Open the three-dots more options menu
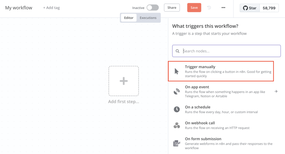Screen dimensions: 285x154 tap(223, 8)
